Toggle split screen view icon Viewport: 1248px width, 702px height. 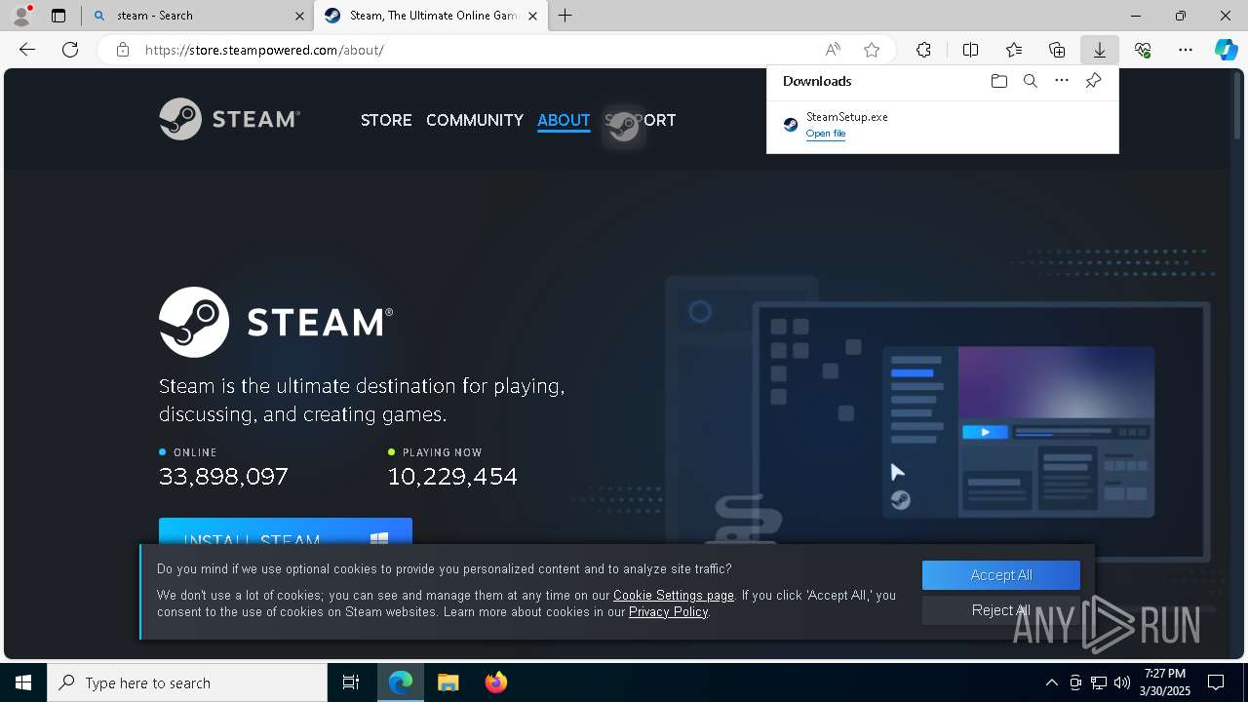(x=970, y=50)
